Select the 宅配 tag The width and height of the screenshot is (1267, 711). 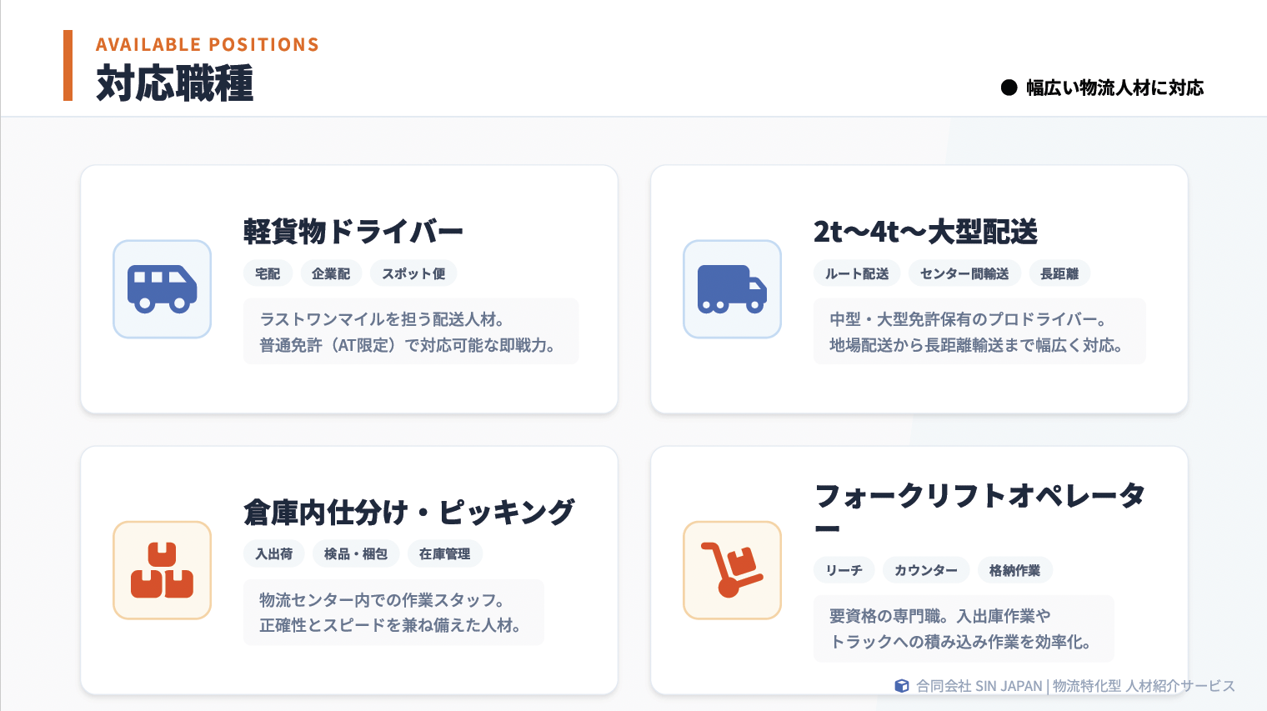(268, 273)
